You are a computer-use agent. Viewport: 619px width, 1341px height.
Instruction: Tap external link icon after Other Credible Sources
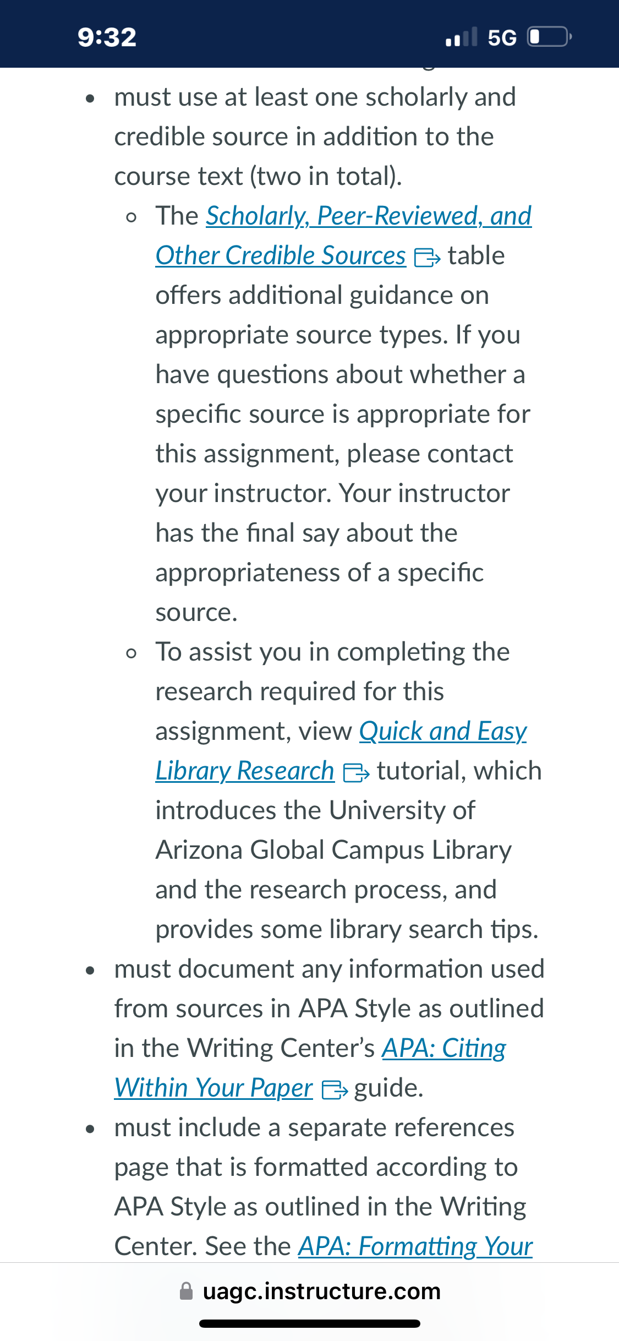(427, 257)
